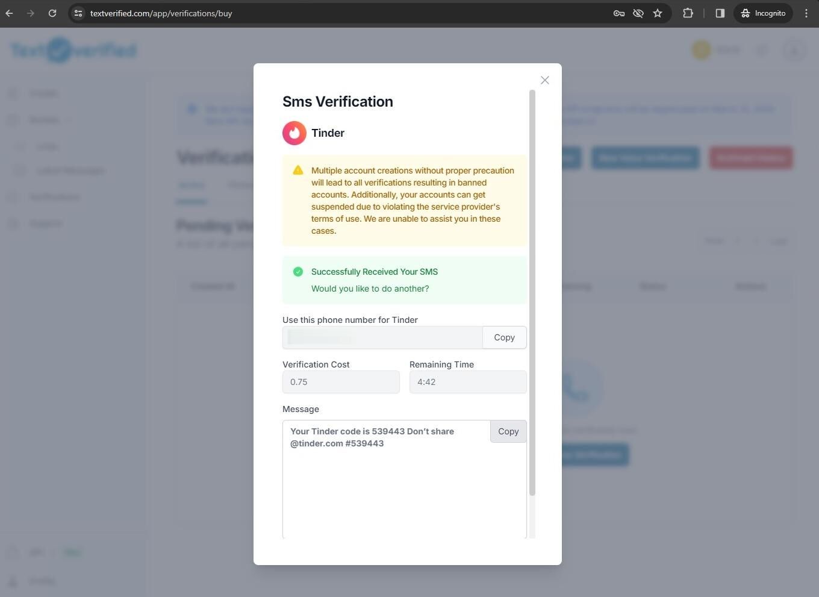
Task: Click the 'Use this phone number for Tinder' label
Action: pyautogui.click(x=350, y=320)
